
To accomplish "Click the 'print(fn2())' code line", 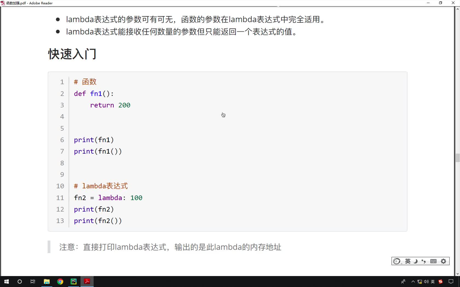I will [x=98, y=221].
